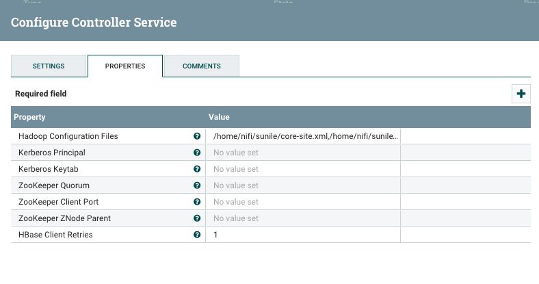Viewport: 539px width, 284px height.
Task: Click the add new property plus button
Action: 521,94
